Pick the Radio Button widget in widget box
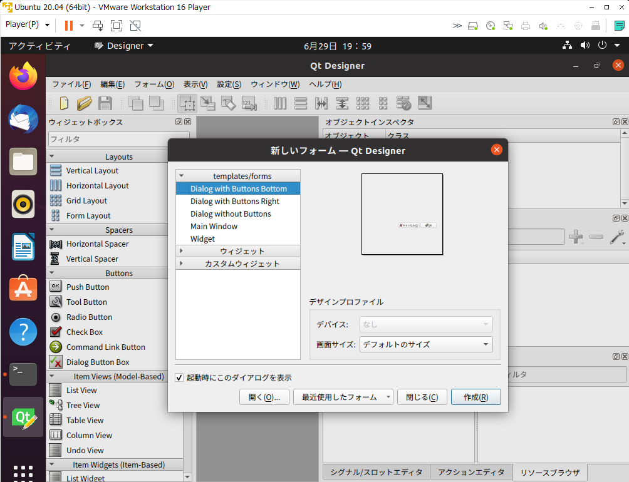This screenshot has height=482, width=629. [89, 317]
